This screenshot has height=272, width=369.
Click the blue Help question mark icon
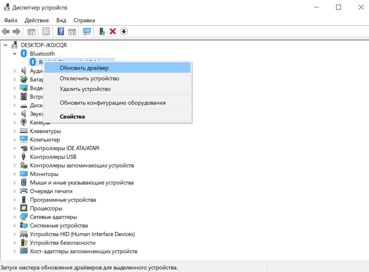(61, 31)
